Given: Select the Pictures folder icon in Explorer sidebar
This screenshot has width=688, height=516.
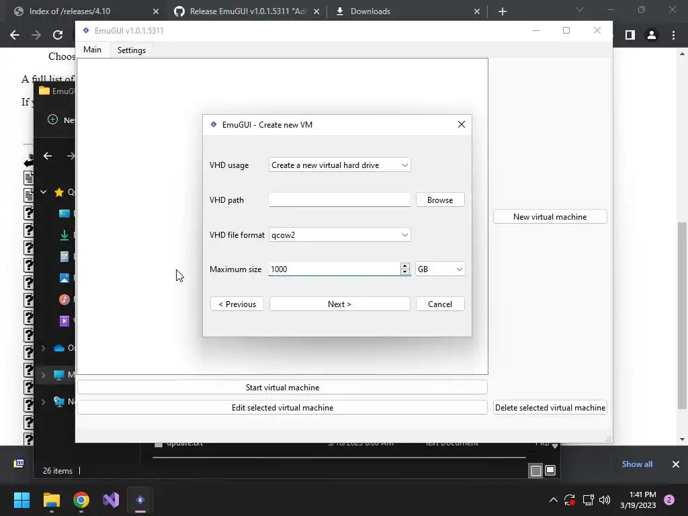Looking at the screenshot, I should [x=64, y=277].
